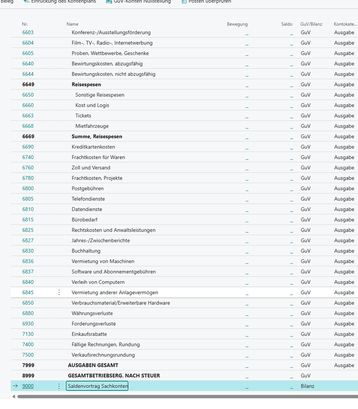Open the Beleg menu item
This screenshot has width=358, height=409.
[7, 2]
